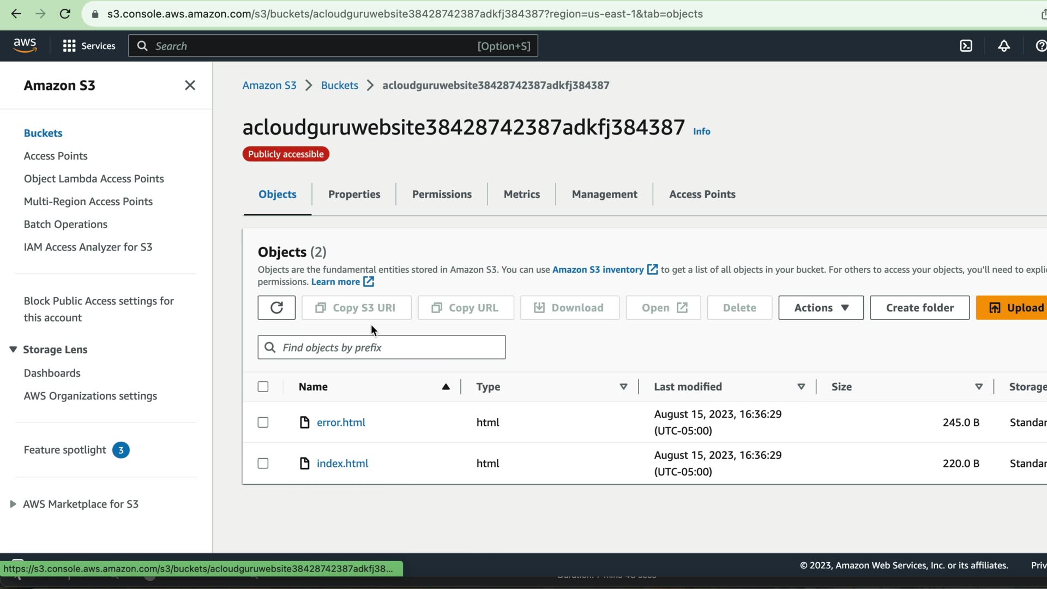The height and width of the screenshot is (589, 1047).
Task: Expand AWS Marketplace for S3
Action: [x=13, y=504]
